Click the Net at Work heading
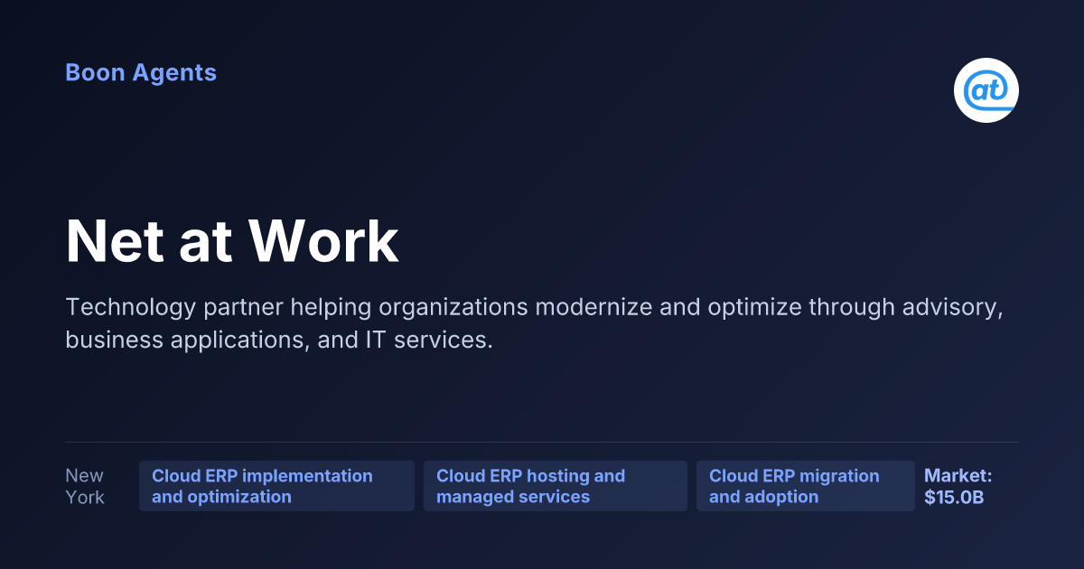 tap(232, 241)
